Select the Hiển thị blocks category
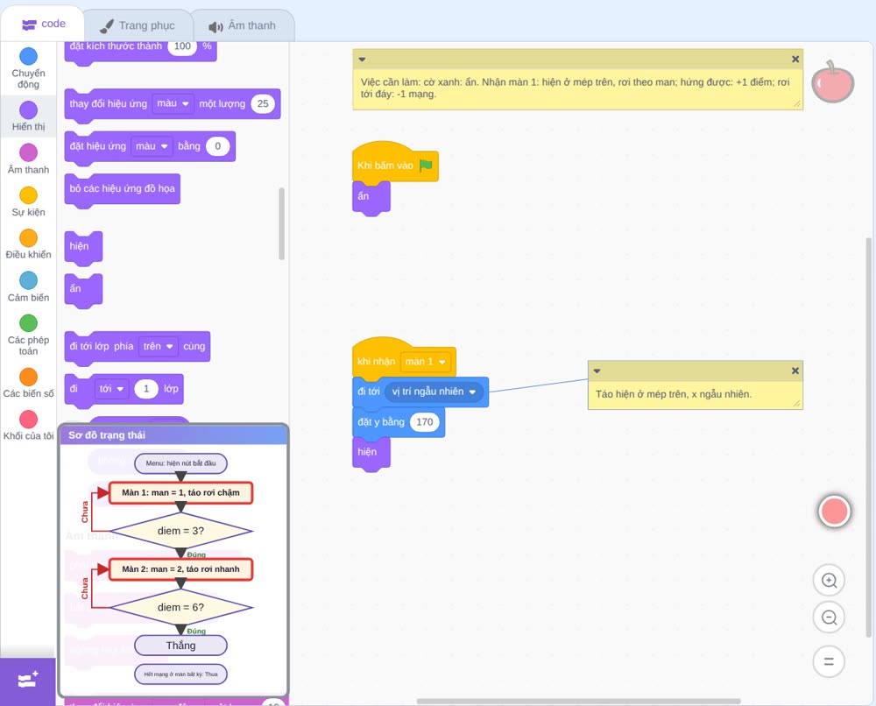 28,116
